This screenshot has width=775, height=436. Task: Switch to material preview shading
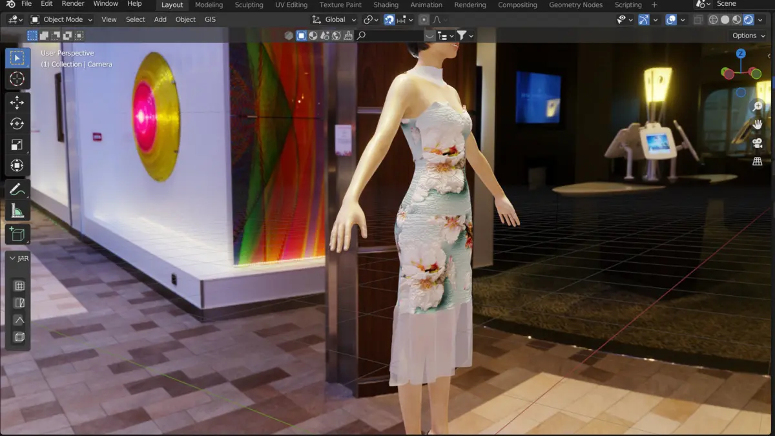737,19
